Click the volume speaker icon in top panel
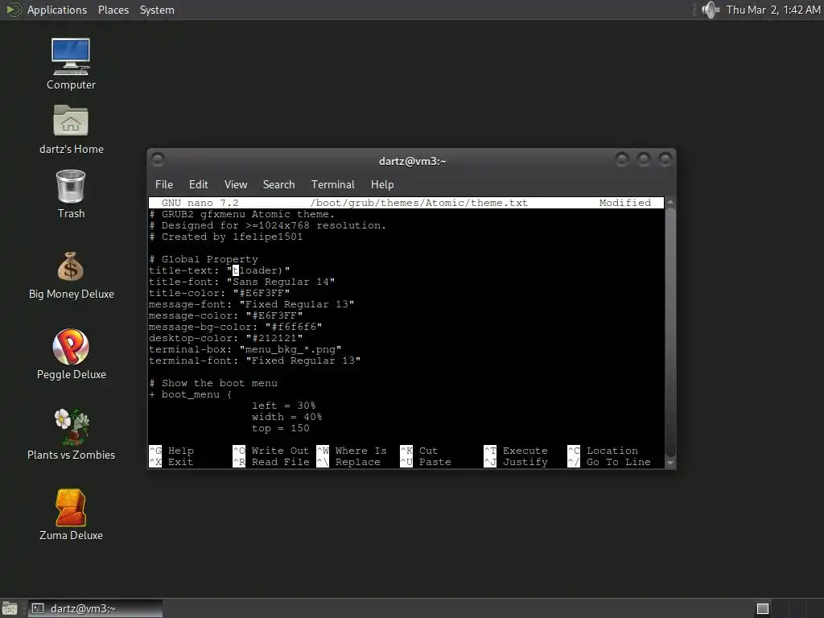This screenshot has height=618, width=824. [x=711, y=10]
